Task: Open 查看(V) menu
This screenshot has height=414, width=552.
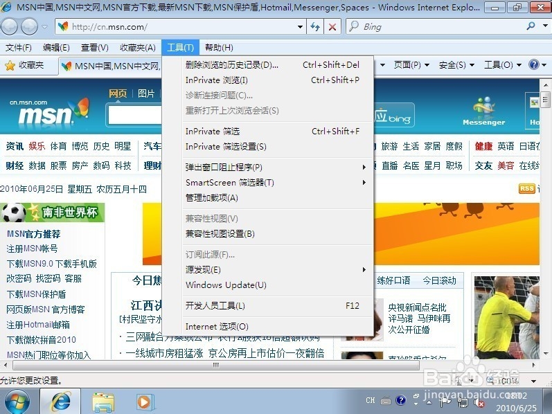Action: coord(94,48)
